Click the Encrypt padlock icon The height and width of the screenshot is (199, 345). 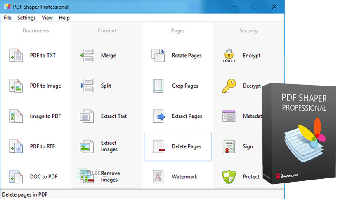(229, 55)
